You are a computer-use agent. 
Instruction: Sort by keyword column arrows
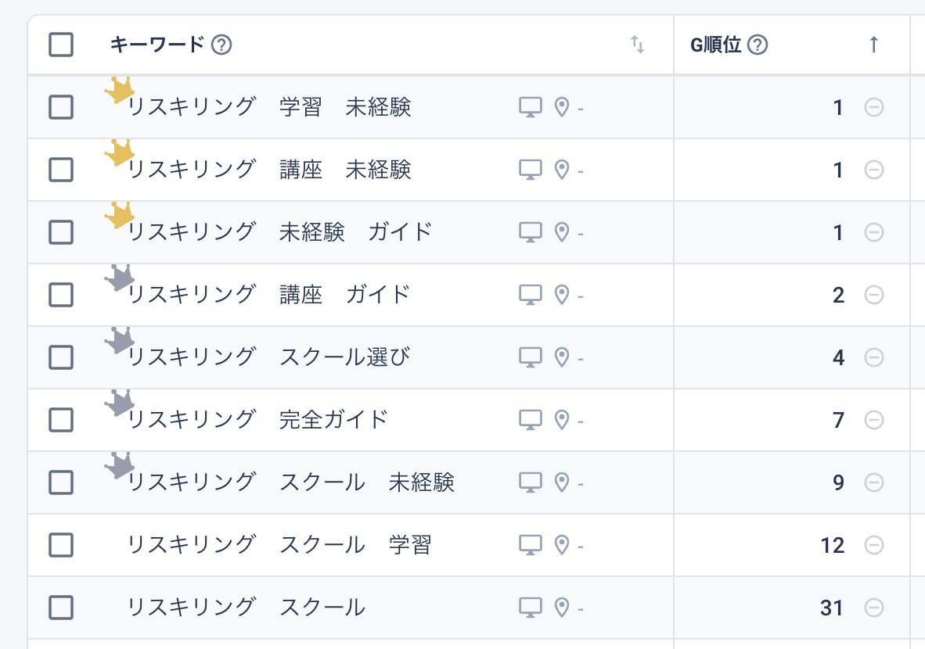point(637,45)
